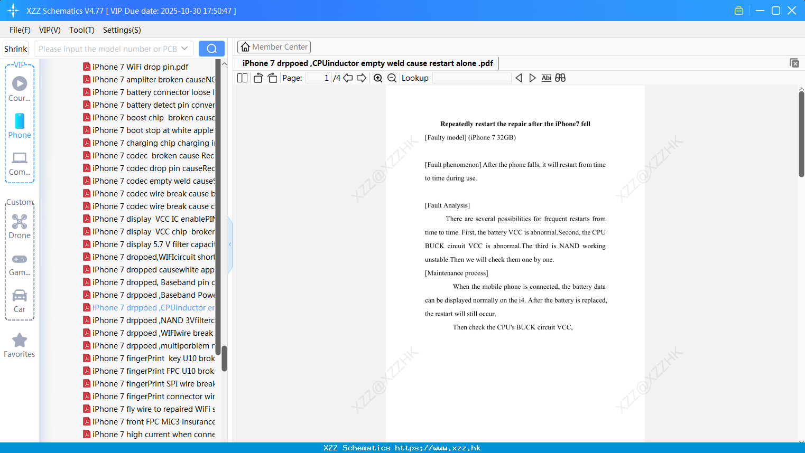Open the VIP(V) menu
Image resolution: width=805 pixels, height=453 pixels.
pyautogui.click(x=50, y=30)
